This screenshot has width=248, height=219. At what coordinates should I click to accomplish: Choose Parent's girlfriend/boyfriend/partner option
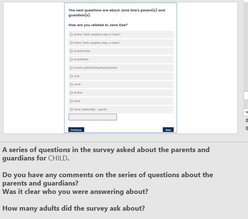click(71, 68)
